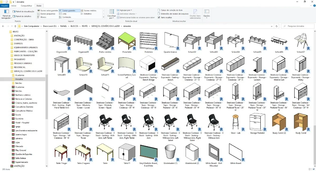The width and height of the screenshot is (316, 171).
Task: Switch to the Exibir ribbon tab
Action: [x=39, y=6]
